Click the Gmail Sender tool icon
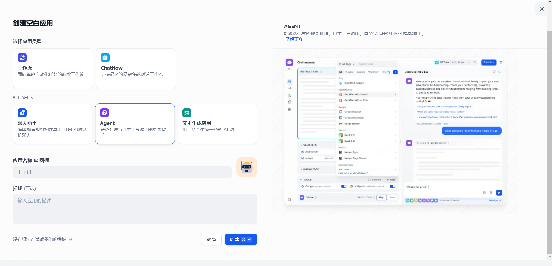This screenshot has height=266, width=552. coord(341,123)
